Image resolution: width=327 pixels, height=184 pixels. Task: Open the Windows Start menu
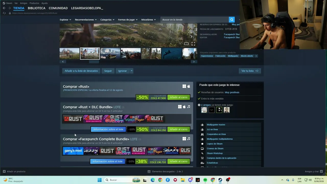click(x=99, y=180)
